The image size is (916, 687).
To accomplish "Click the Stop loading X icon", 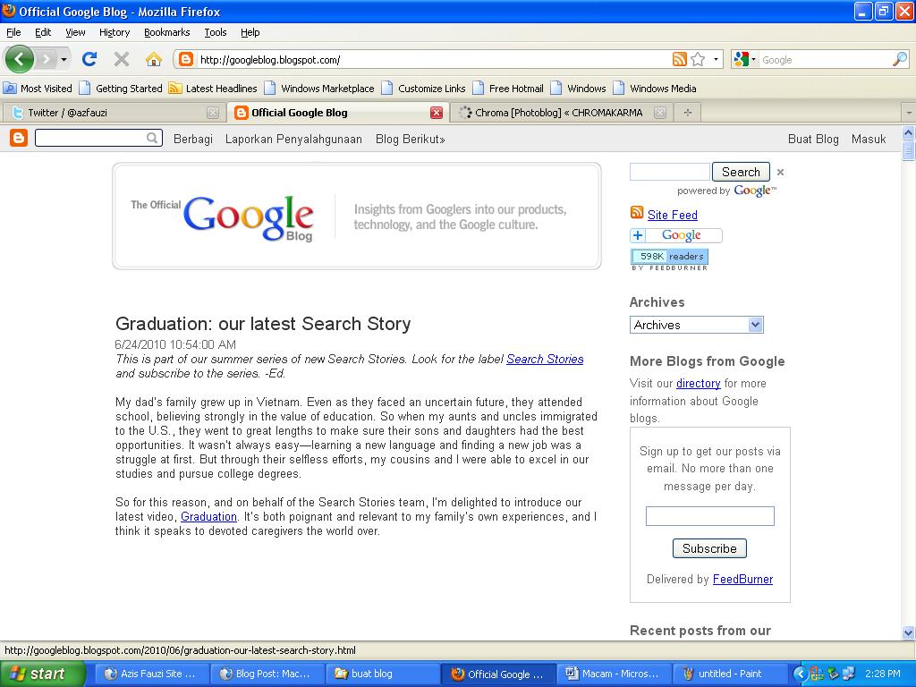I will (x=122, y=59).
